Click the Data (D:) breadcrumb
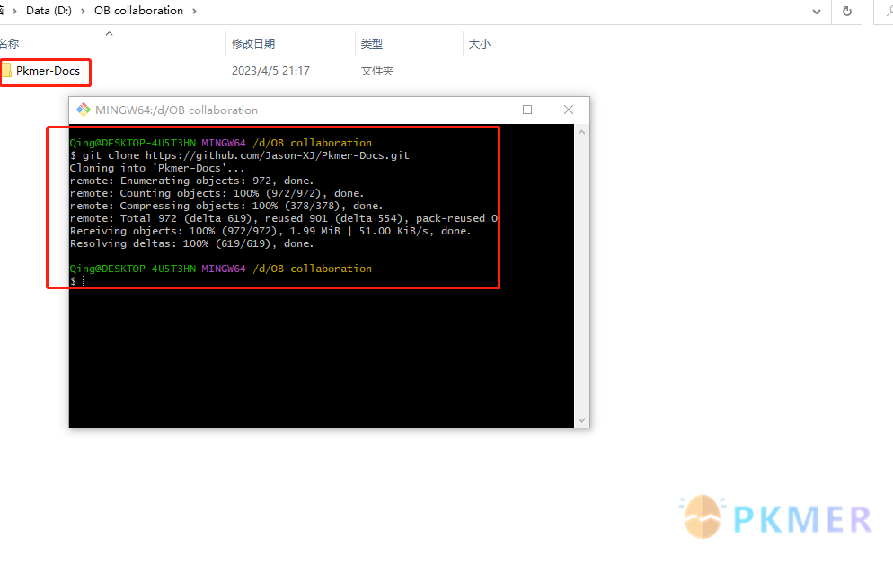Image resolution: width=893 pixels, height=565 pixels. click(49, 11)
